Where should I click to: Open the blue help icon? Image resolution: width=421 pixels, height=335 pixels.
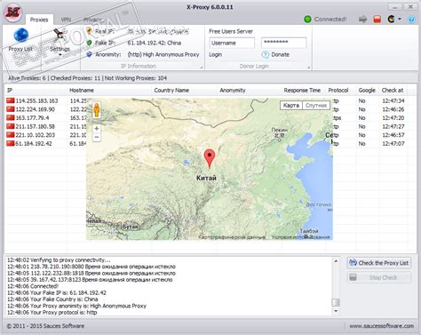(411, 20)
